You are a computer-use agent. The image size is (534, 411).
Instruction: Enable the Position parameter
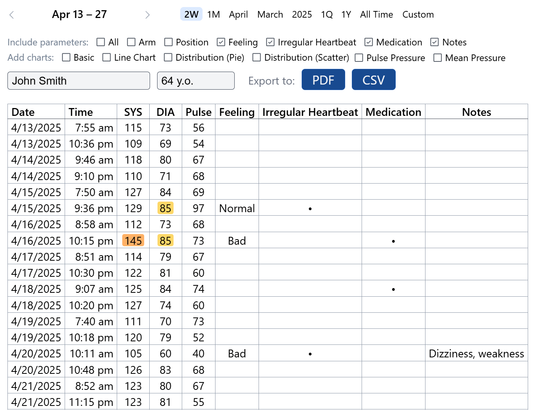168,42
